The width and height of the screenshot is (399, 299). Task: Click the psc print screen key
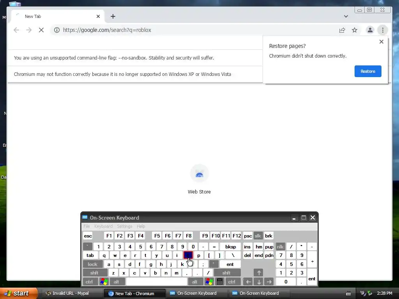click(248, 236)
